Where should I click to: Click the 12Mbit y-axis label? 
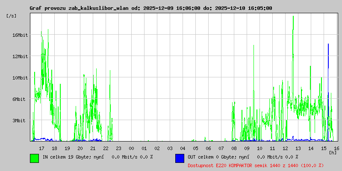[20, 56]
